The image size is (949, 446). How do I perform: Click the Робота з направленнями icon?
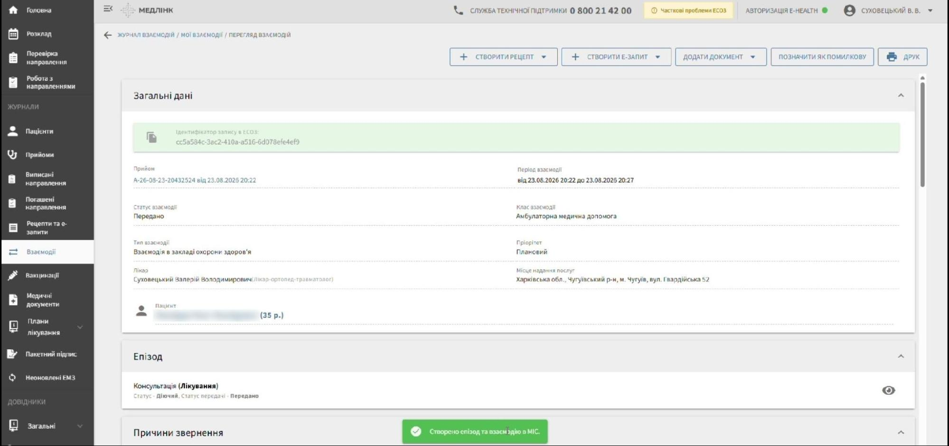click(13, 82)
